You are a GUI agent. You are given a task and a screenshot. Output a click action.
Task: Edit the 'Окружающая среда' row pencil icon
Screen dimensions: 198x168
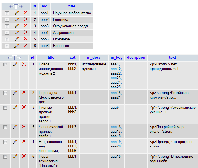click(17, 26)
